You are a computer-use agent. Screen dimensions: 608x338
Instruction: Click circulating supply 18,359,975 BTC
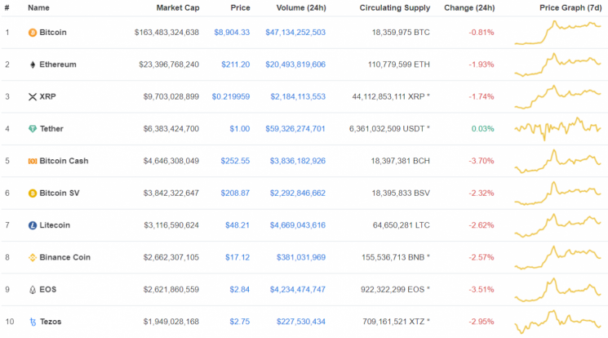point(401,32)
